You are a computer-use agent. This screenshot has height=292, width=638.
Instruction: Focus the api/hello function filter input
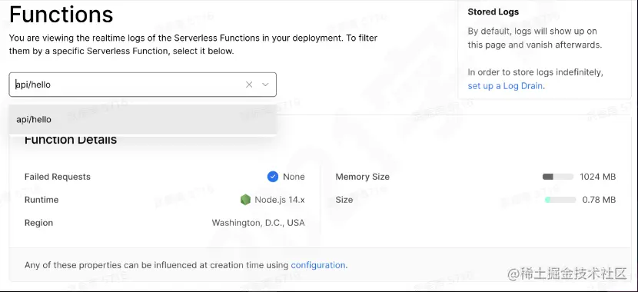[x=126, y=85]
